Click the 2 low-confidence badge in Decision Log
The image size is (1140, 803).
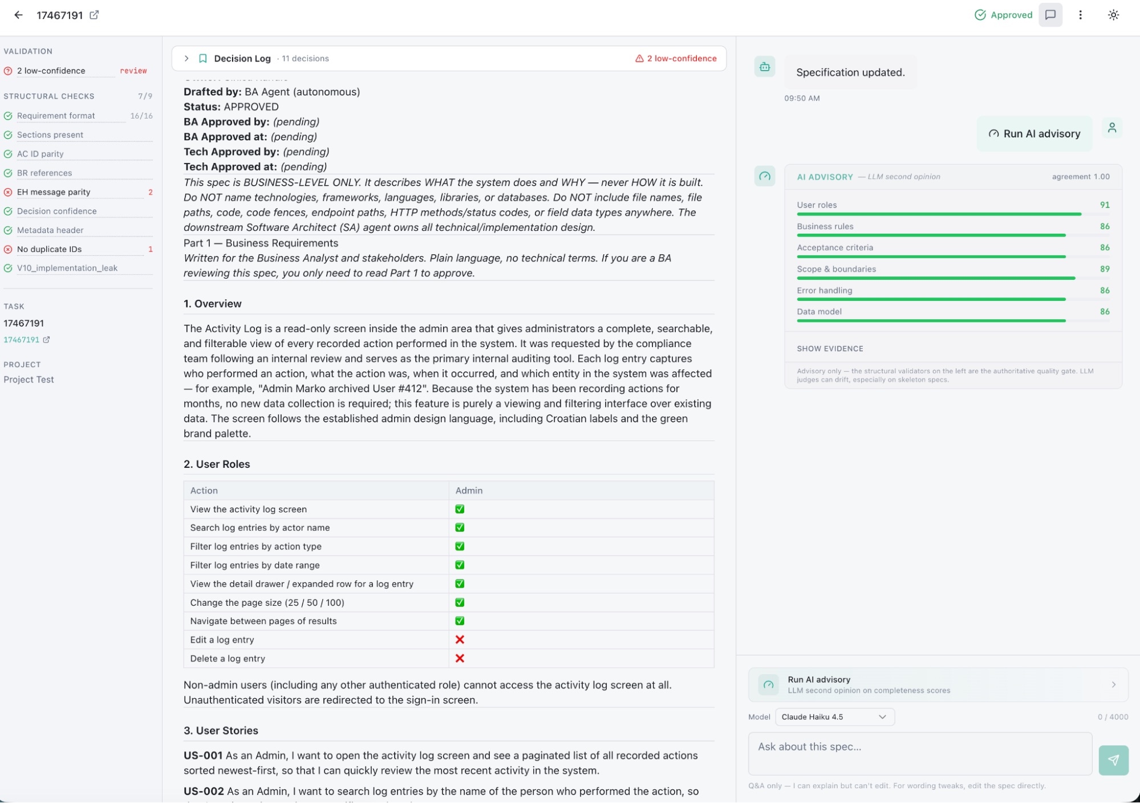point(675,59)
